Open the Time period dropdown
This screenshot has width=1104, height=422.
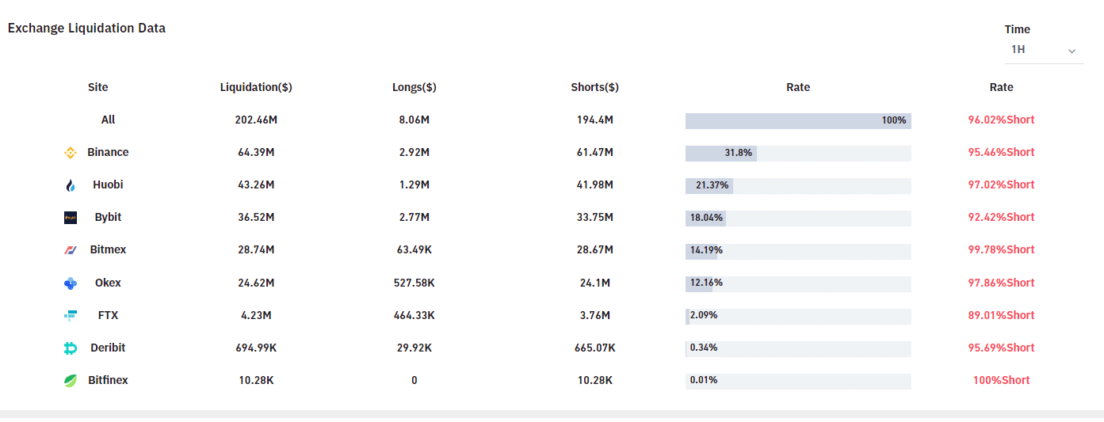click(1043, 50)
